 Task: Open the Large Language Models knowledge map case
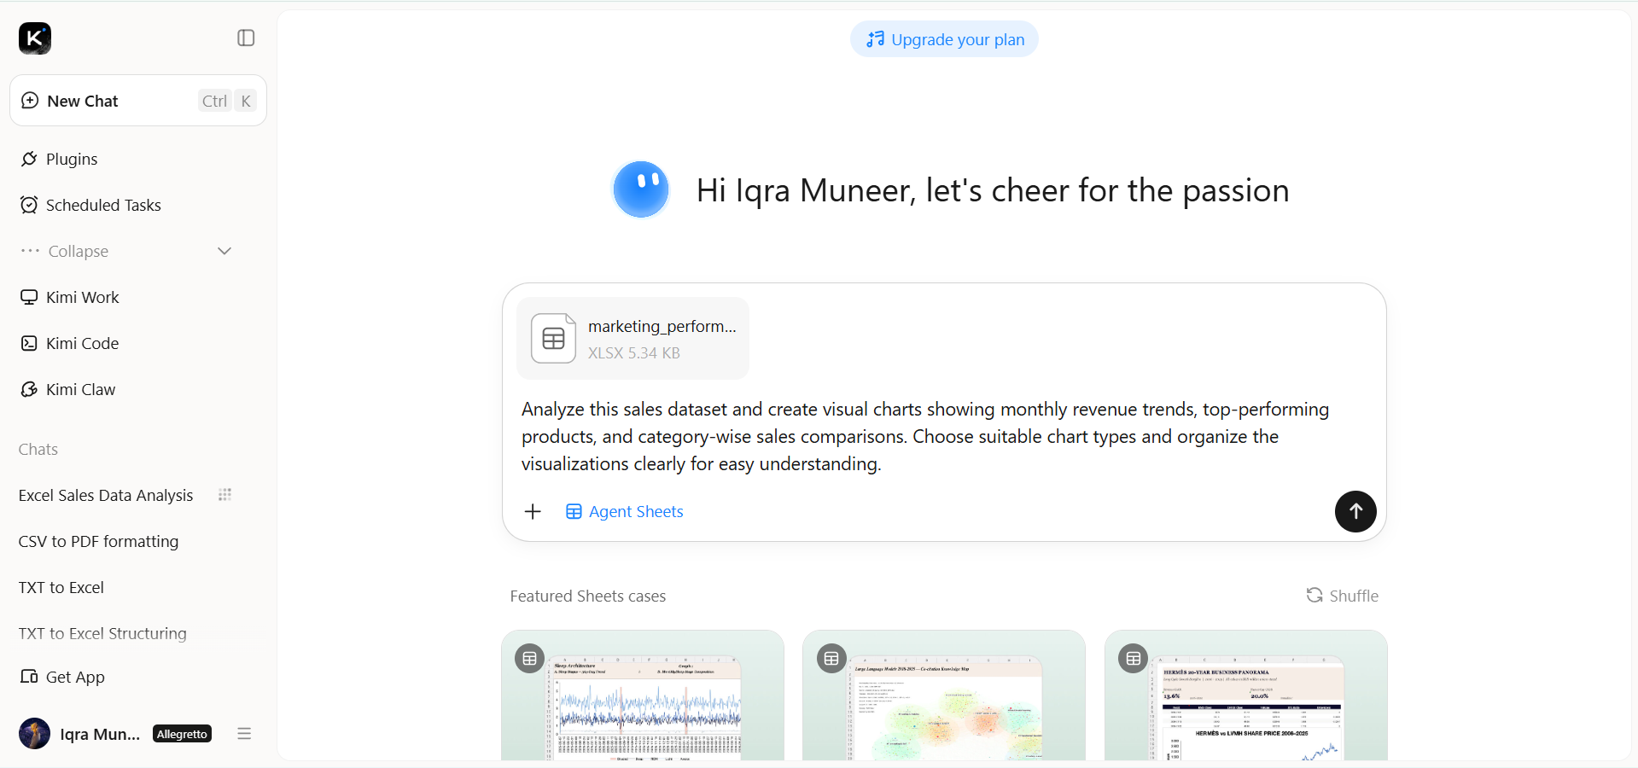pos(944,695)
